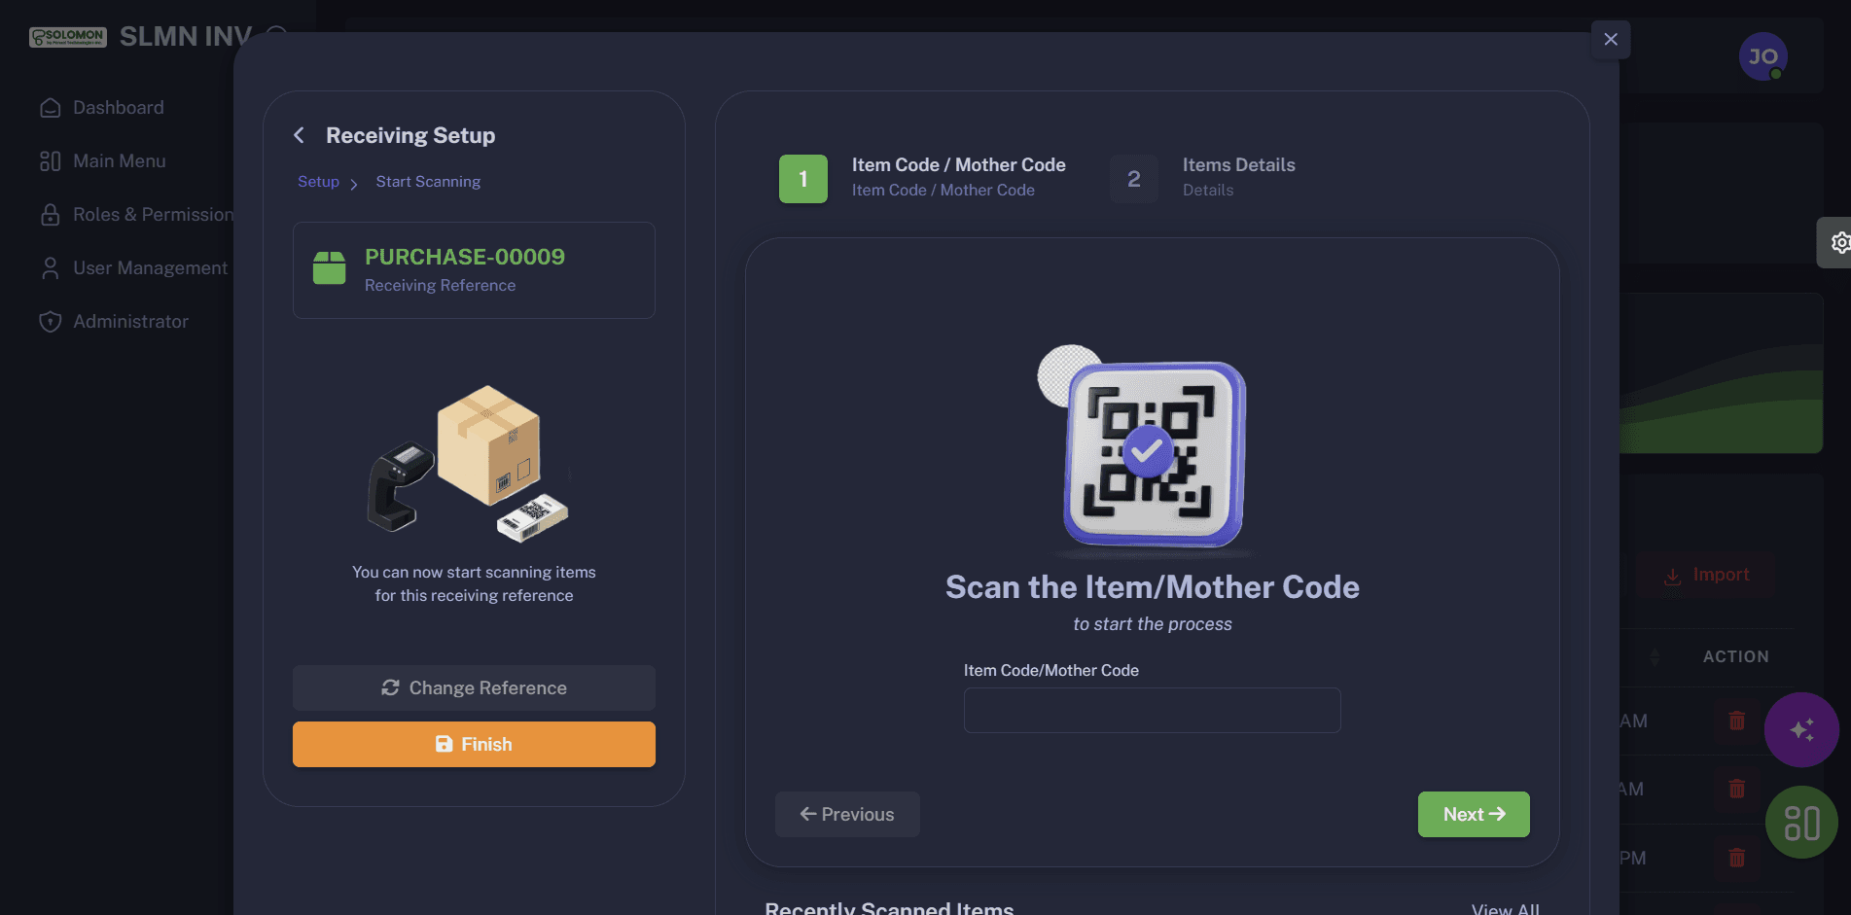Go back using Receiving Setup arrow
Screen dimensions: 1851x915
(300, 135)
